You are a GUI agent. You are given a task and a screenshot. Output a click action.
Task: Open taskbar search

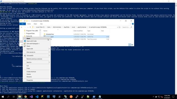coord(8,97)
